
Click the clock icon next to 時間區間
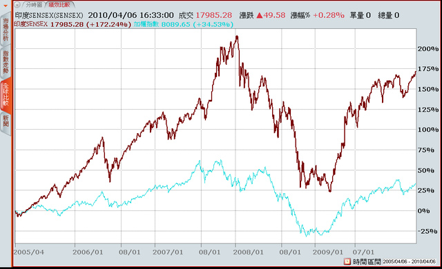coord(347,261)
